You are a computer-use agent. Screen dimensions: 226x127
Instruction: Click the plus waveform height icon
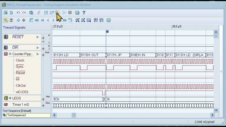pyautogui.click(x=96, y=20)
